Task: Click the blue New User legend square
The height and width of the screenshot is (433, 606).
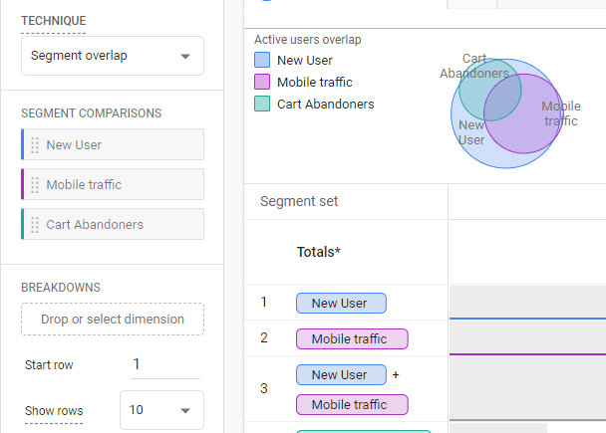Action: tap(262, 61)
